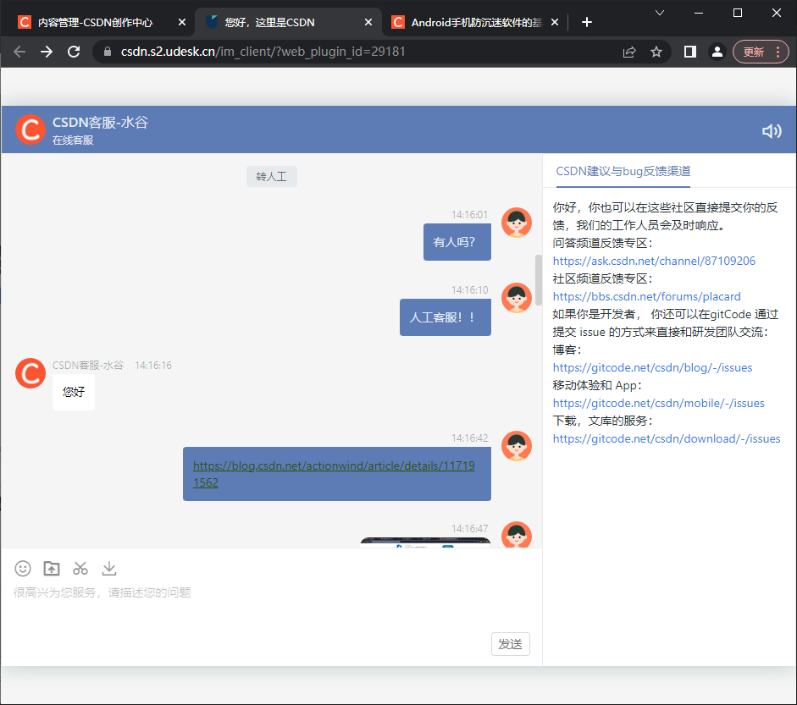797x705 pixels.
Task: Expand the tab search dropdown
Action: (660, 14)
